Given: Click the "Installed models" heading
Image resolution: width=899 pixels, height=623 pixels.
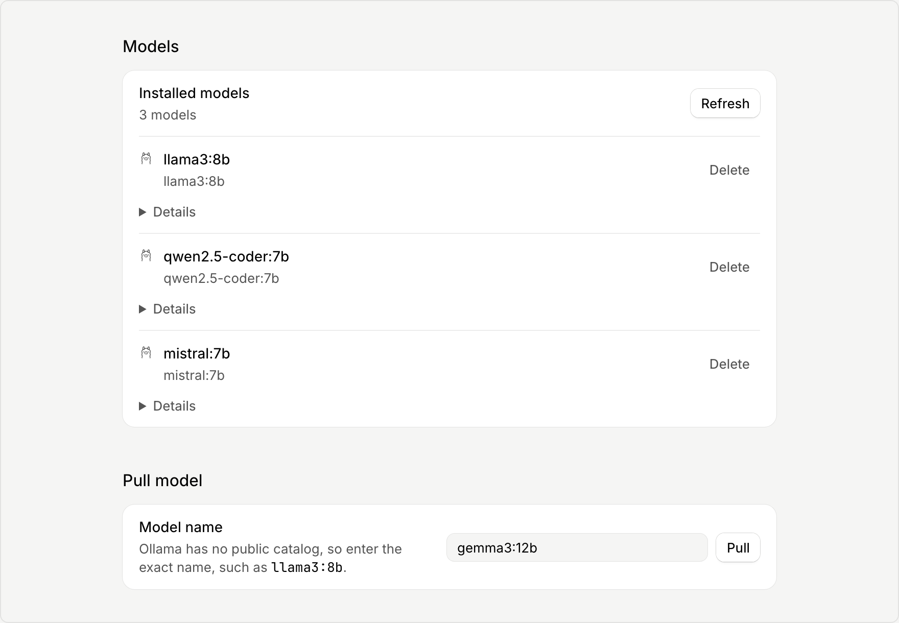Looking at the screenshot, I should [x=194, y=93].
